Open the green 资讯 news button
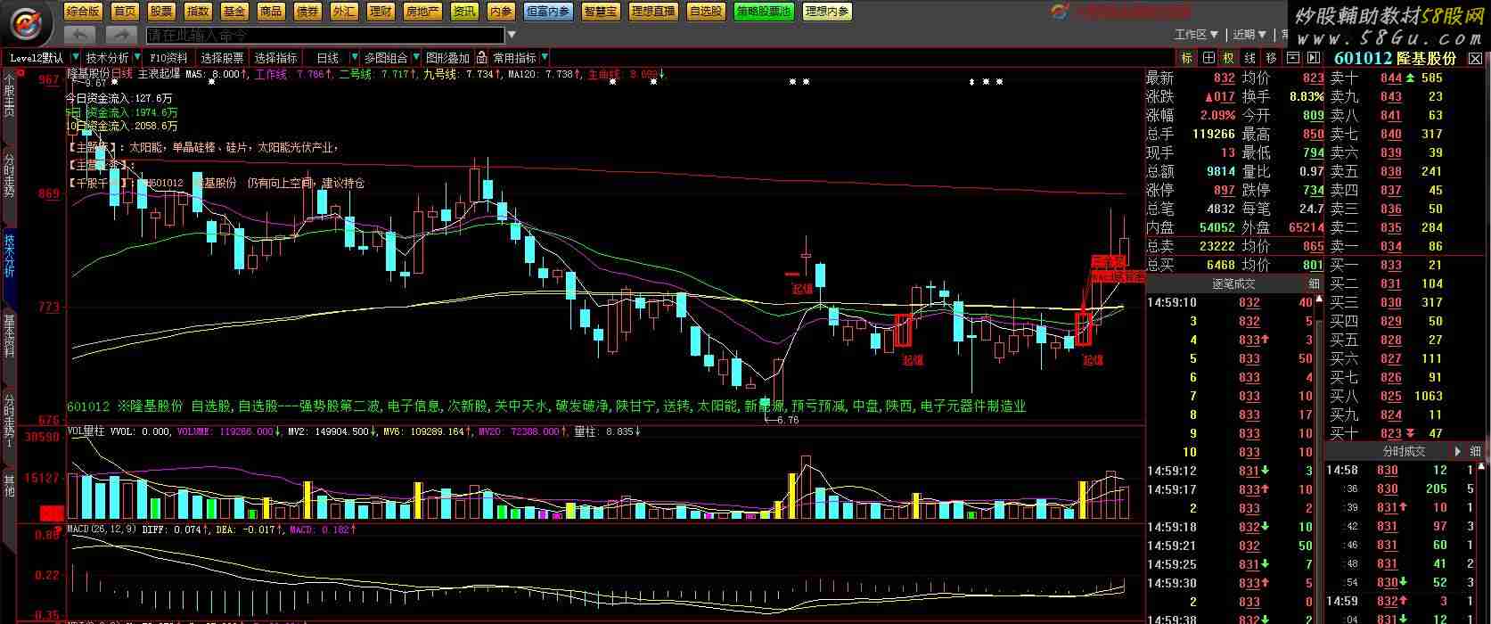 pos(464,12)
